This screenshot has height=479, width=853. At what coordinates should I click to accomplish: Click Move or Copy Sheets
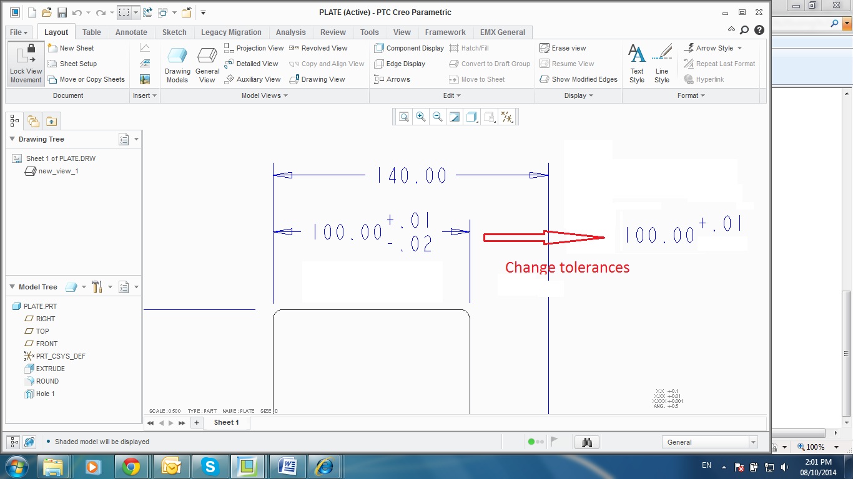tap(86, 79)
